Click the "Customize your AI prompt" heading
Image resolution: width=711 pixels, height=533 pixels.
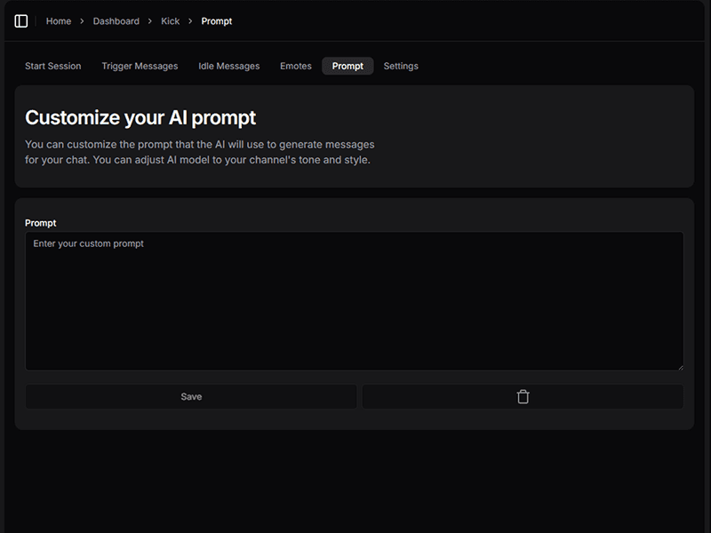pos(140,117)
